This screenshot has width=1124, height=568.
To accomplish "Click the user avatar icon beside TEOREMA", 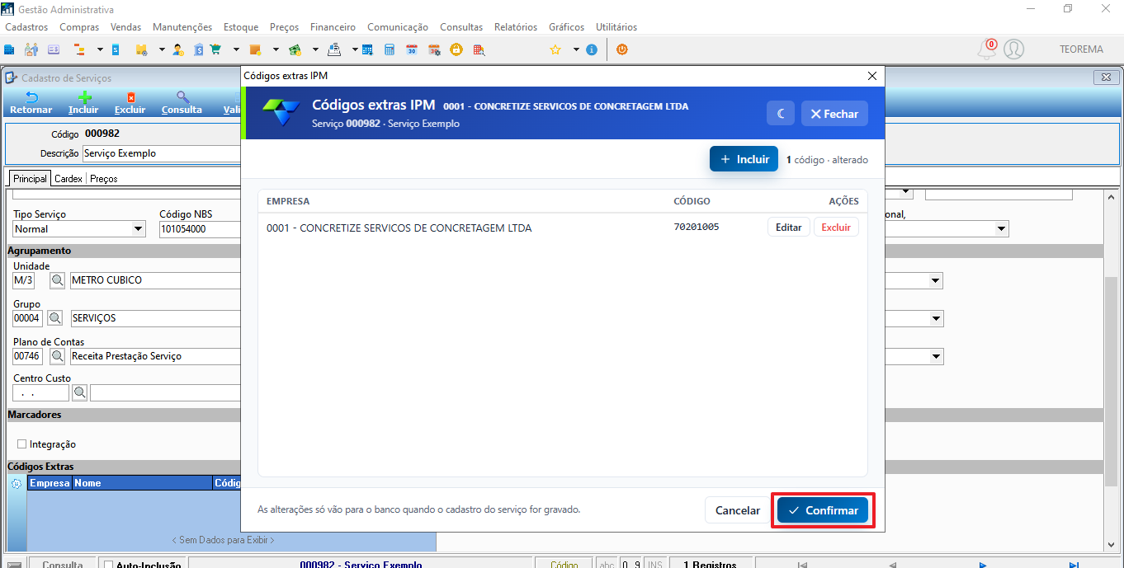I will click(1013, 49).
